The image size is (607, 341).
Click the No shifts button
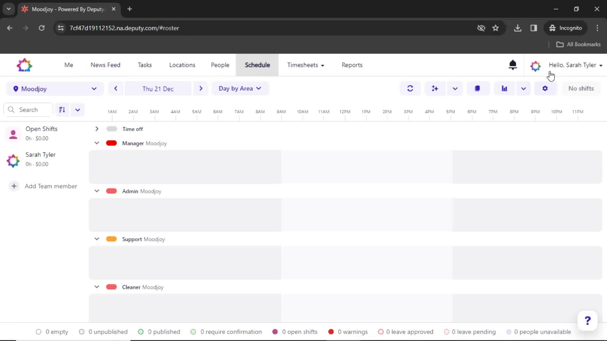(581, 88)
